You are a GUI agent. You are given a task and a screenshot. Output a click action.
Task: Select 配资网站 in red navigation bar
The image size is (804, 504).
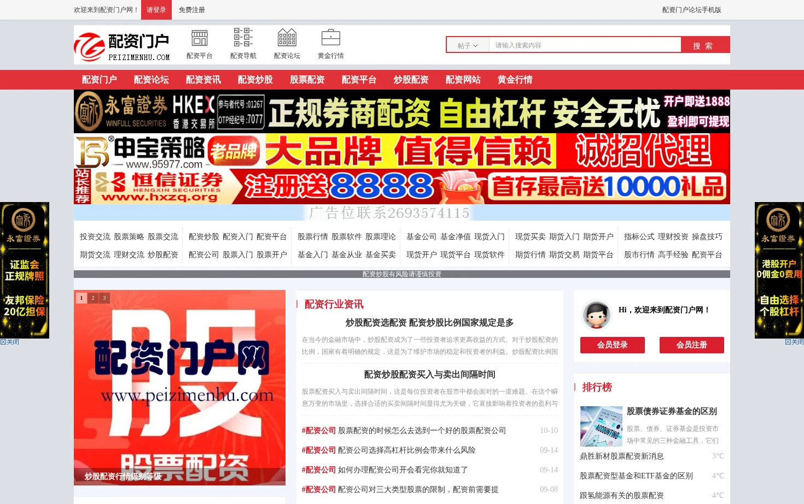[463, 80]
